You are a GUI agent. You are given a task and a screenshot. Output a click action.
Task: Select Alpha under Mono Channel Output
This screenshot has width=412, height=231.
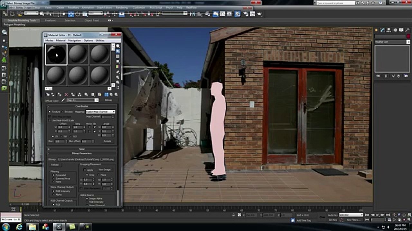pos(54,194)
